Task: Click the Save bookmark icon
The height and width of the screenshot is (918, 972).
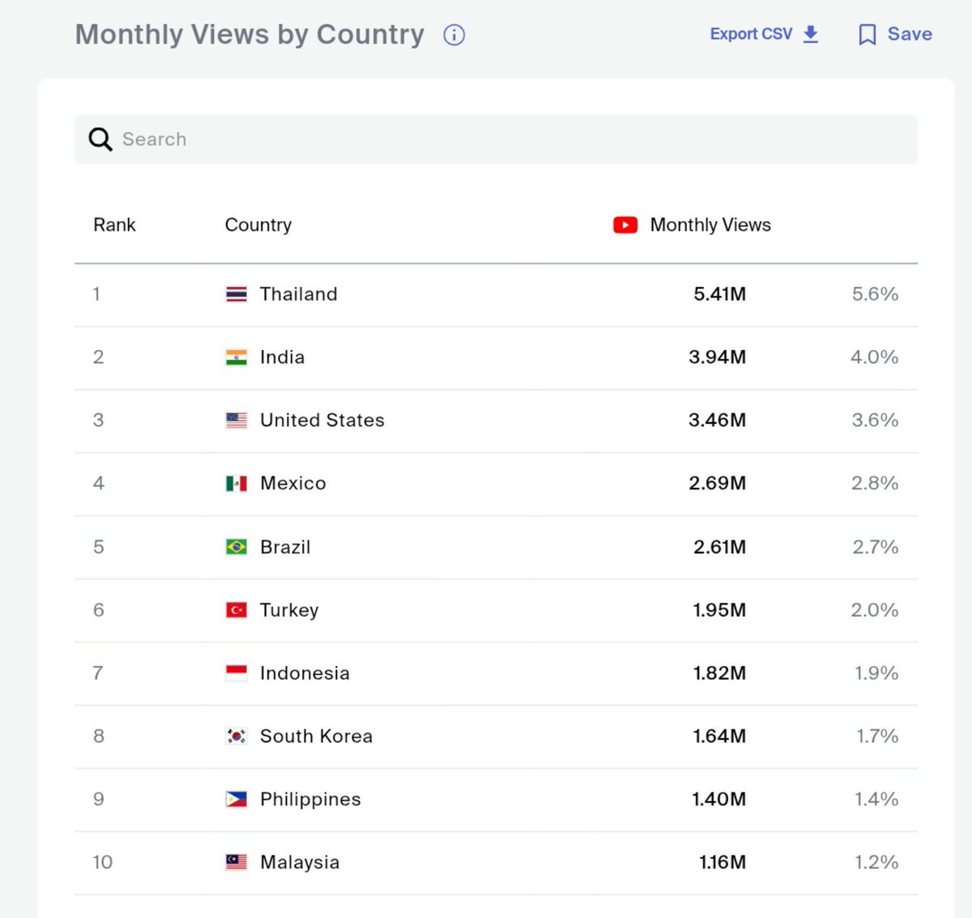Action: click(867, 35)
